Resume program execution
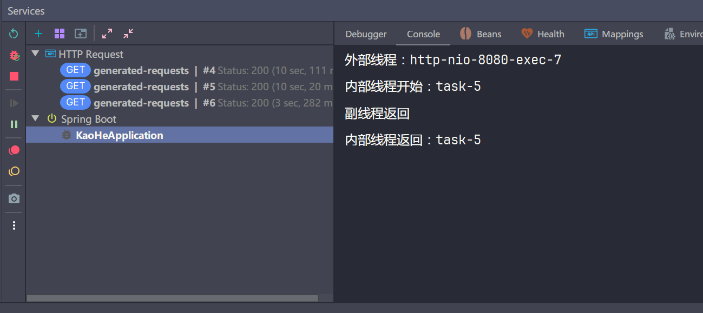 [14, 103]
